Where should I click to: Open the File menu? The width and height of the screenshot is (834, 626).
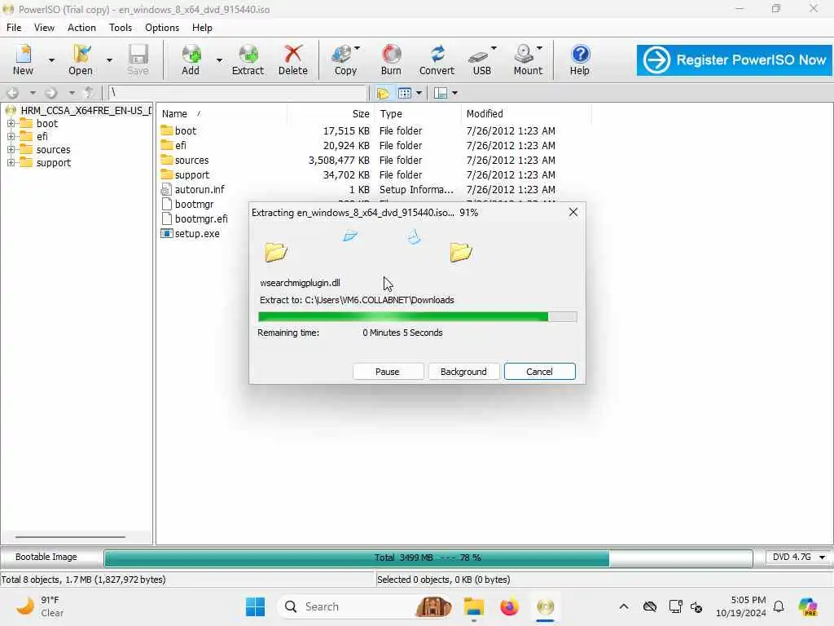[14, 28]
